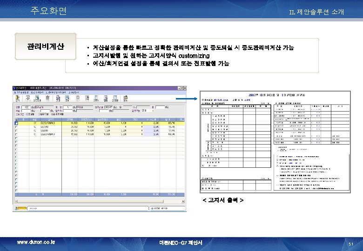Click the right arrow of horizontal scrollbar

coord(183,201)
